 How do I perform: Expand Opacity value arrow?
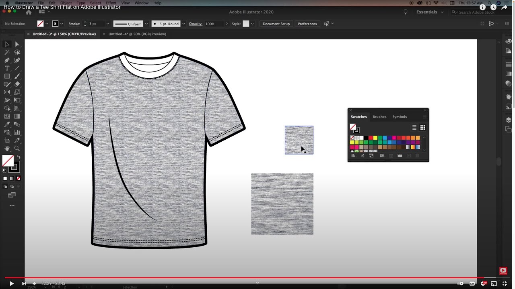point(227,24)
